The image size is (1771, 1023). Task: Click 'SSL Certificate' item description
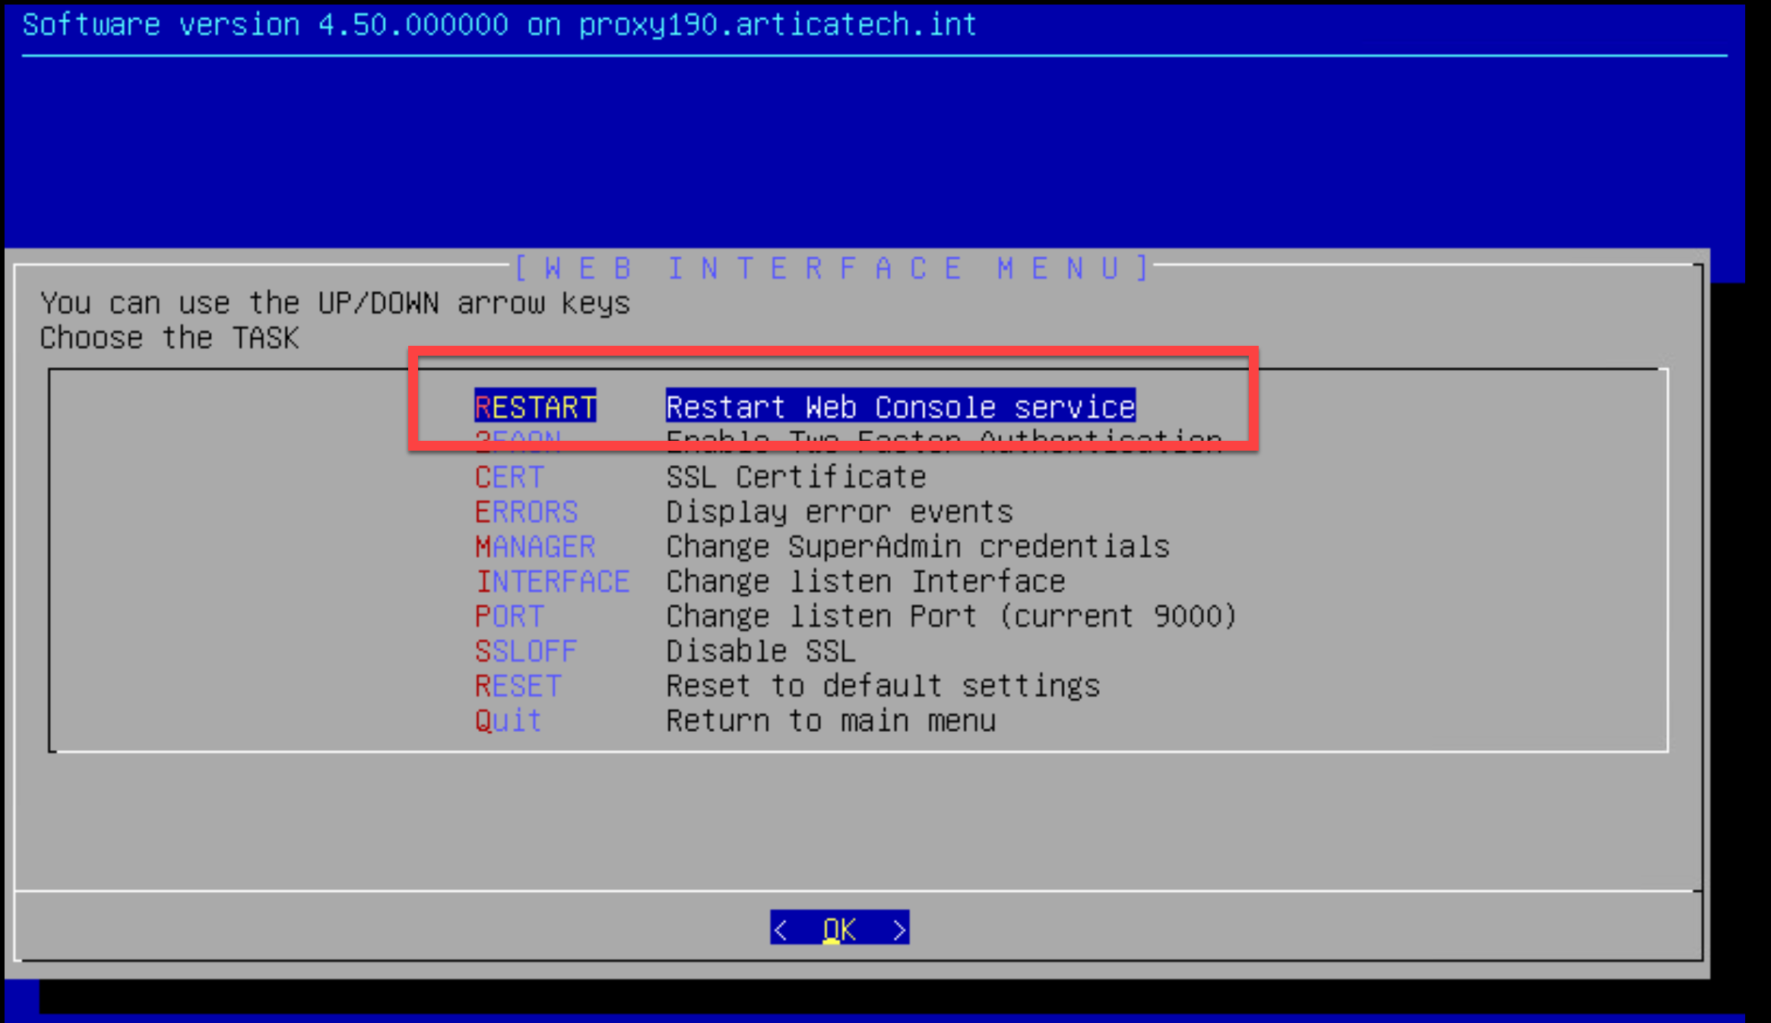[795, 477]
